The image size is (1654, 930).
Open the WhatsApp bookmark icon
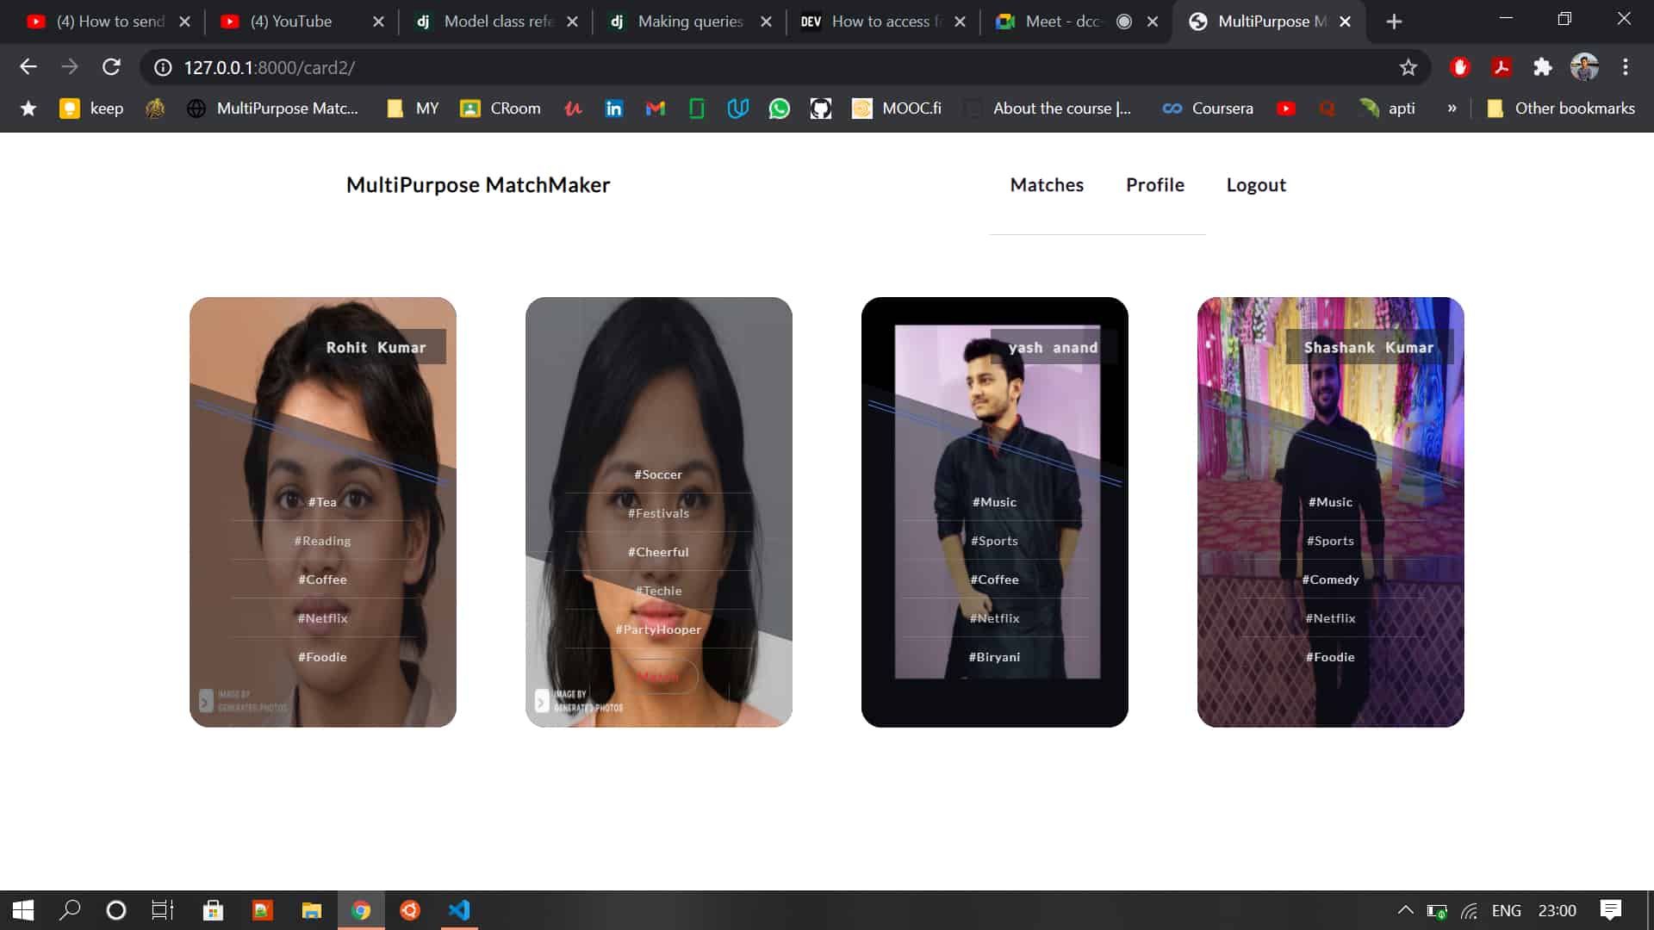779,108
